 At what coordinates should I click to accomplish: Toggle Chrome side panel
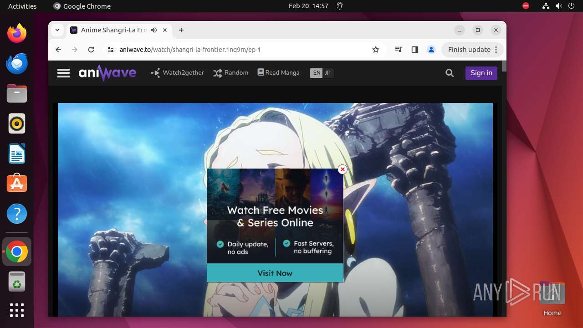[x=414, y=50]
